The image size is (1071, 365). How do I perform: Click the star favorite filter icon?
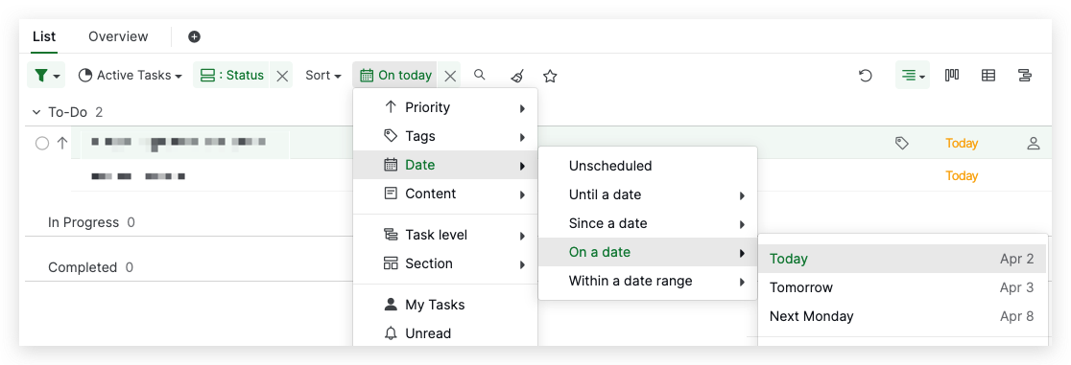pyautogui.click(x=550, y=76)
